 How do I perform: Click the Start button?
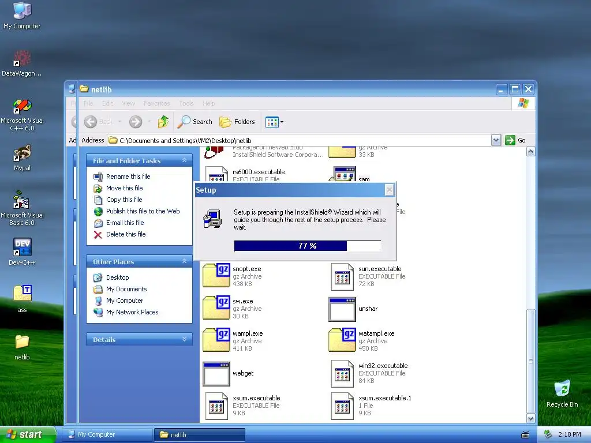click(28, 435)
